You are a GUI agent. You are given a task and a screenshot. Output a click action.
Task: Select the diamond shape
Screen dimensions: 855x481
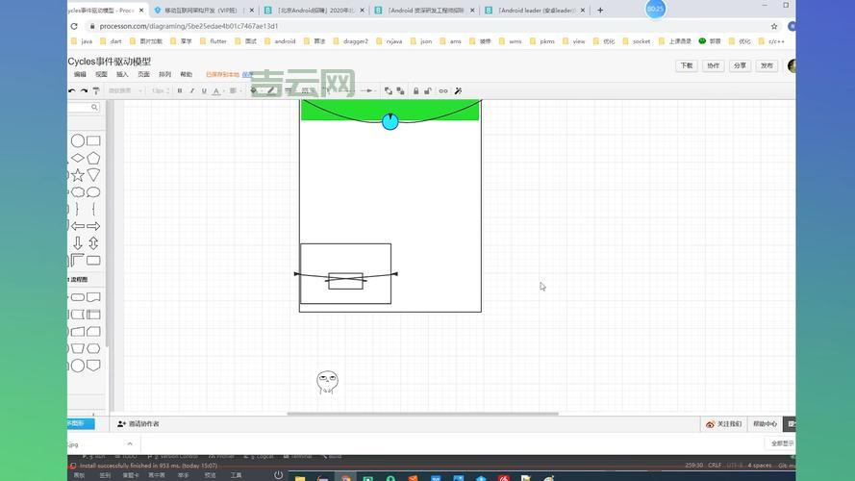pos(78,158)
